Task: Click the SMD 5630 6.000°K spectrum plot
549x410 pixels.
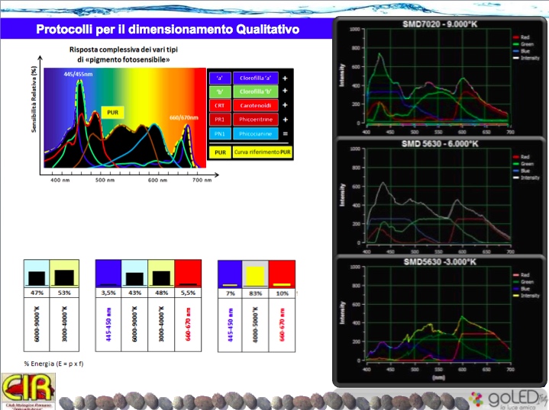Action: pyautogui.click(x=438, y=196)
